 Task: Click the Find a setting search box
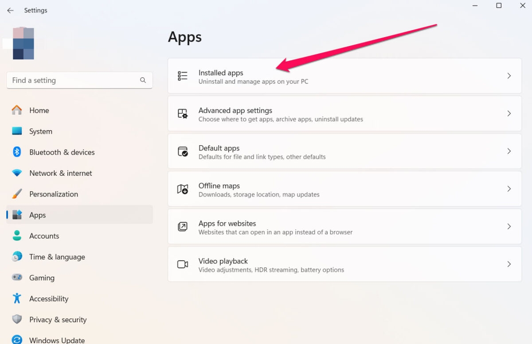tap(73, 80)
